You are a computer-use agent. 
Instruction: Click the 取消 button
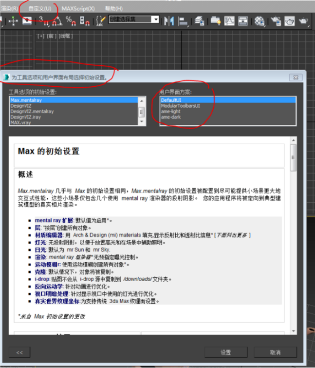click(276, 352)
